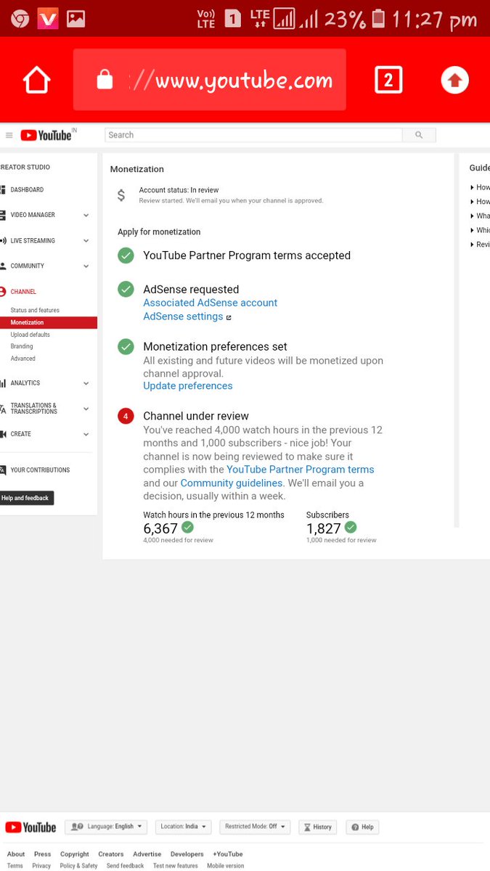
Task: Tap the browser address bar URL
Action: [x=231, y=80]
